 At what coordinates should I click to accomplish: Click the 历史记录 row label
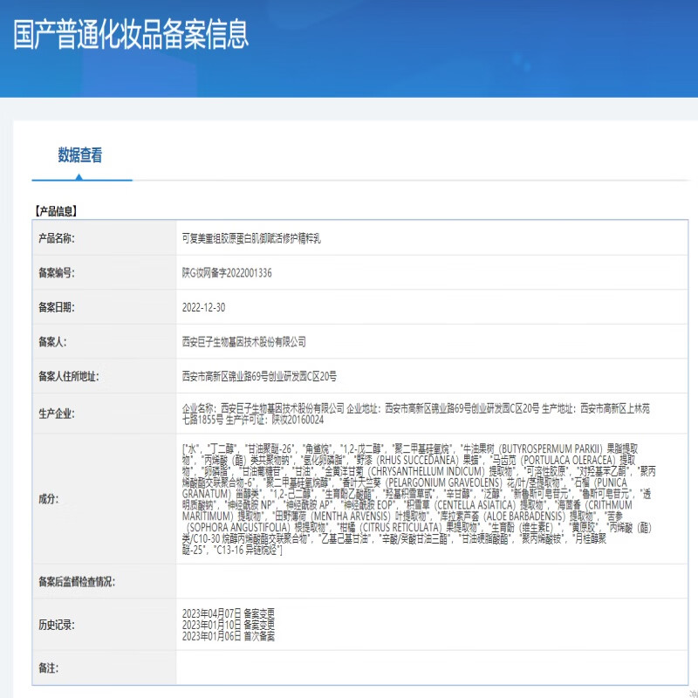pos(56,626)
